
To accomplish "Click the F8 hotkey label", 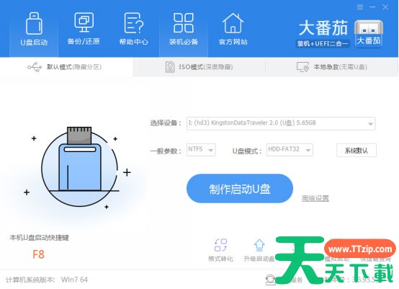I will [38, 254].
